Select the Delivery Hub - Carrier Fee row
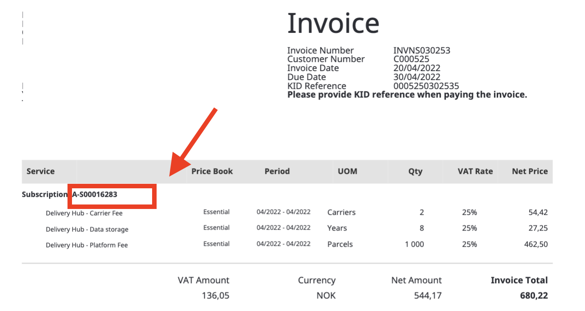Image resolution: width=585 pixels, height=311 pixels. coord(287,213)
